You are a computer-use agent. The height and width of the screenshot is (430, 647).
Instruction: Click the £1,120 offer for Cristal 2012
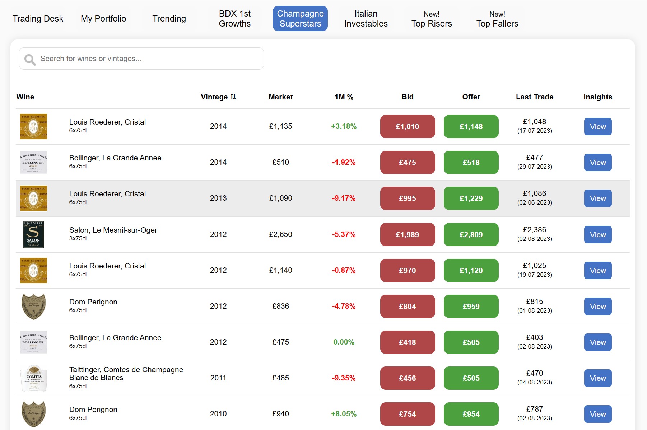(x=471, y=270)
